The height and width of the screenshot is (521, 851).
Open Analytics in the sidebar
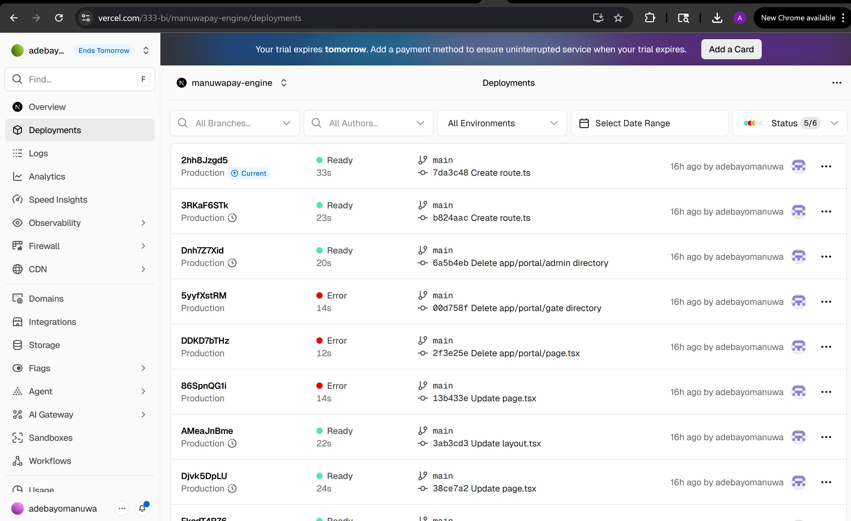click(80, 177)
